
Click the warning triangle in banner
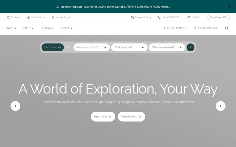[57, 7]
